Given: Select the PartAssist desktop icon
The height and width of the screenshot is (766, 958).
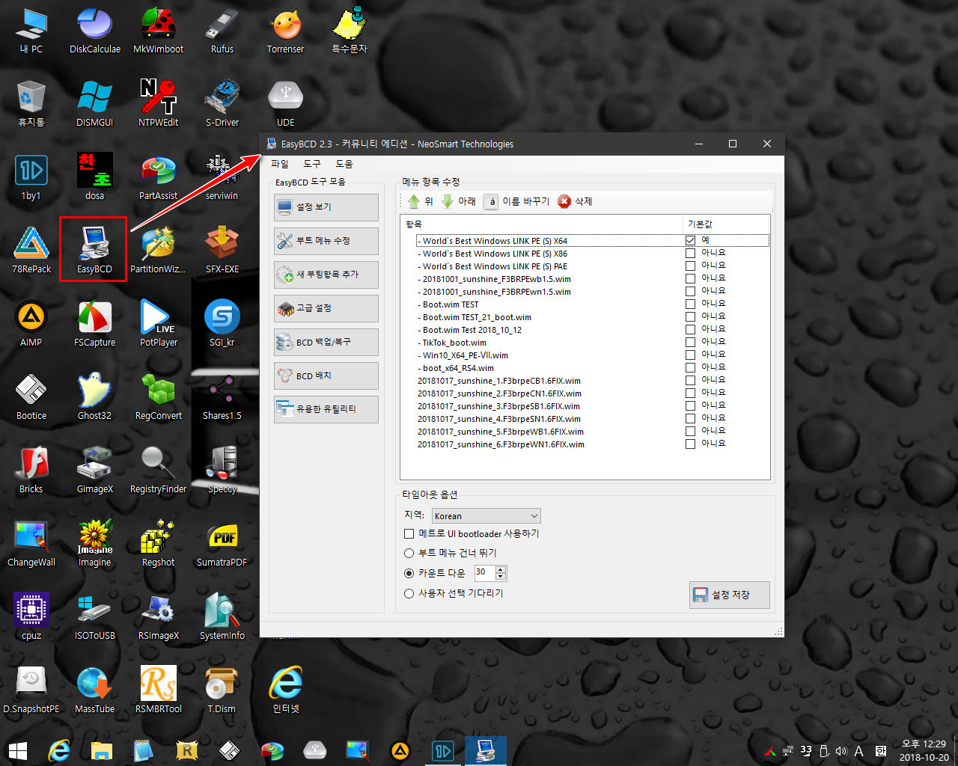Looking at the screenshot, I should pos(159,177).
